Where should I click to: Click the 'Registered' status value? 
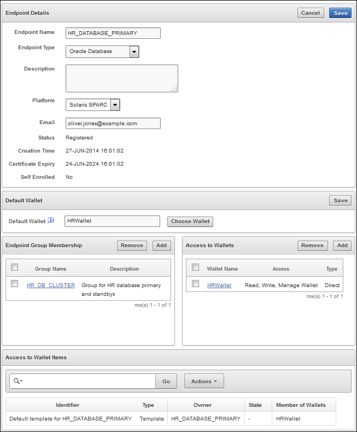[79, 137]
